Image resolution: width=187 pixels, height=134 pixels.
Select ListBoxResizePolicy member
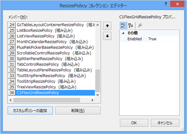(55, 30)
